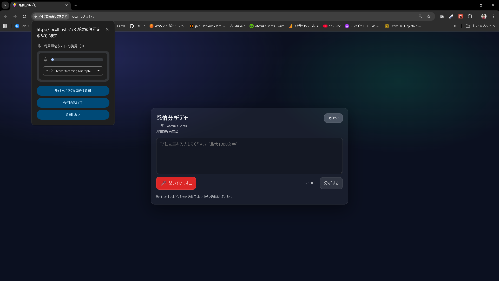Click the zoom magnifier icon in address bar
Viewport: 499px width, 281px height.
coord(420,16)
